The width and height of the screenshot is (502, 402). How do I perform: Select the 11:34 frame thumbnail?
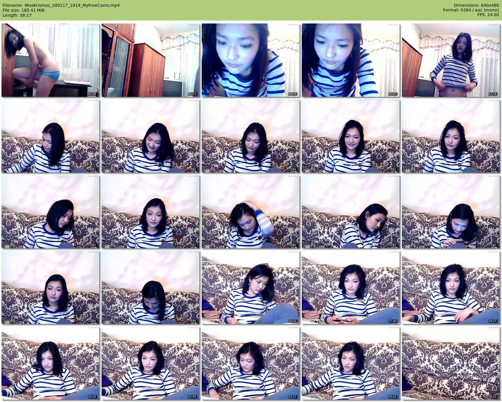251,136
